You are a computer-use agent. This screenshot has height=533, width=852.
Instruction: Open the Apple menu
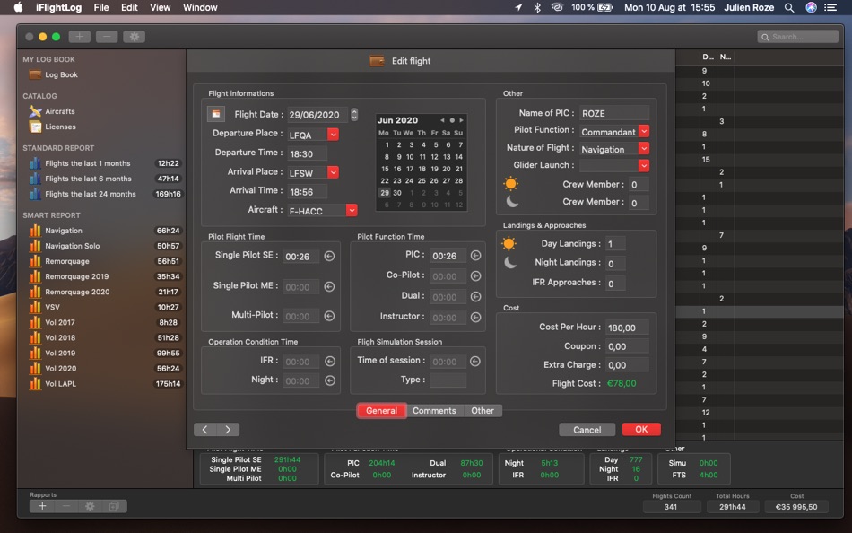point(19,7)
